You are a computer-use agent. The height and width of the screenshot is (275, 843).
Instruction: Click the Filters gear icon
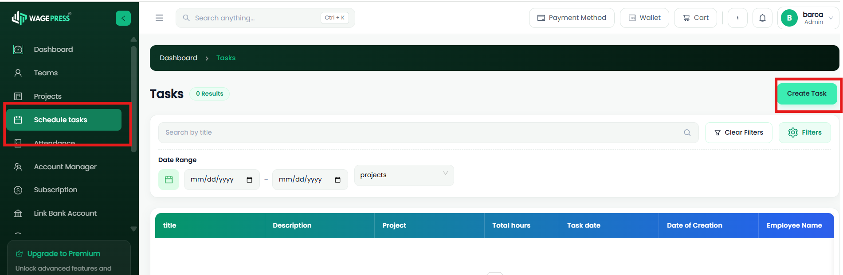(x=793, y=132)
